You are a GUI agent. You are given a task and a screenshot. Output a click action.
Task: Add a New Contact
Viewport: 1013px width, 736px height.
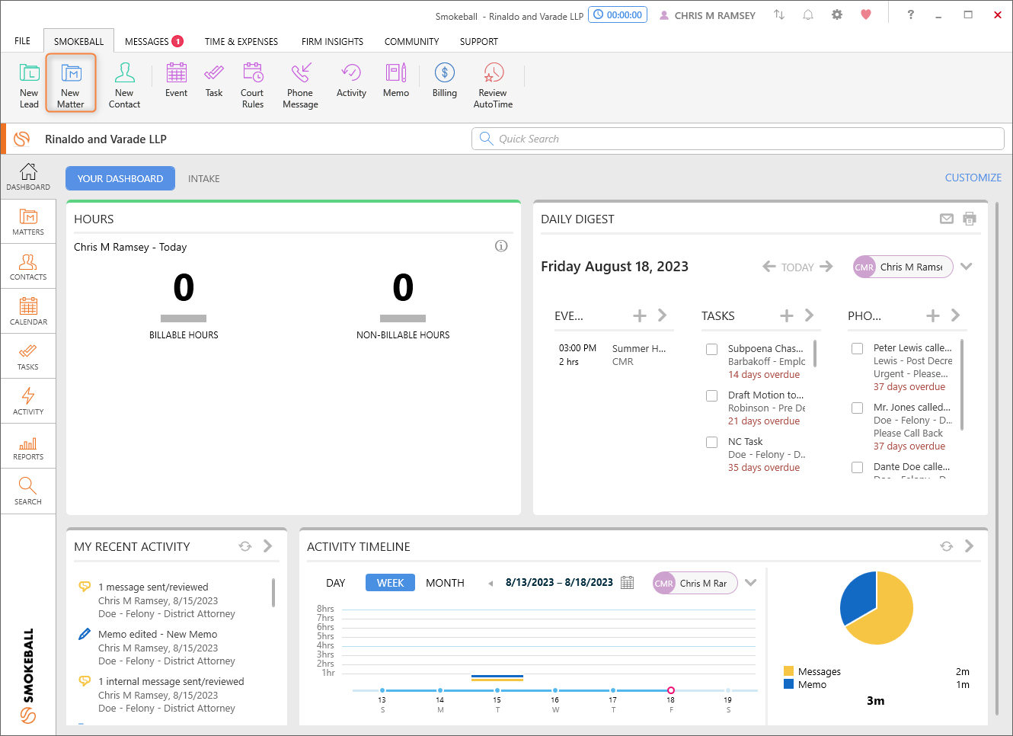pyautogui.click(x=124, y=85)
